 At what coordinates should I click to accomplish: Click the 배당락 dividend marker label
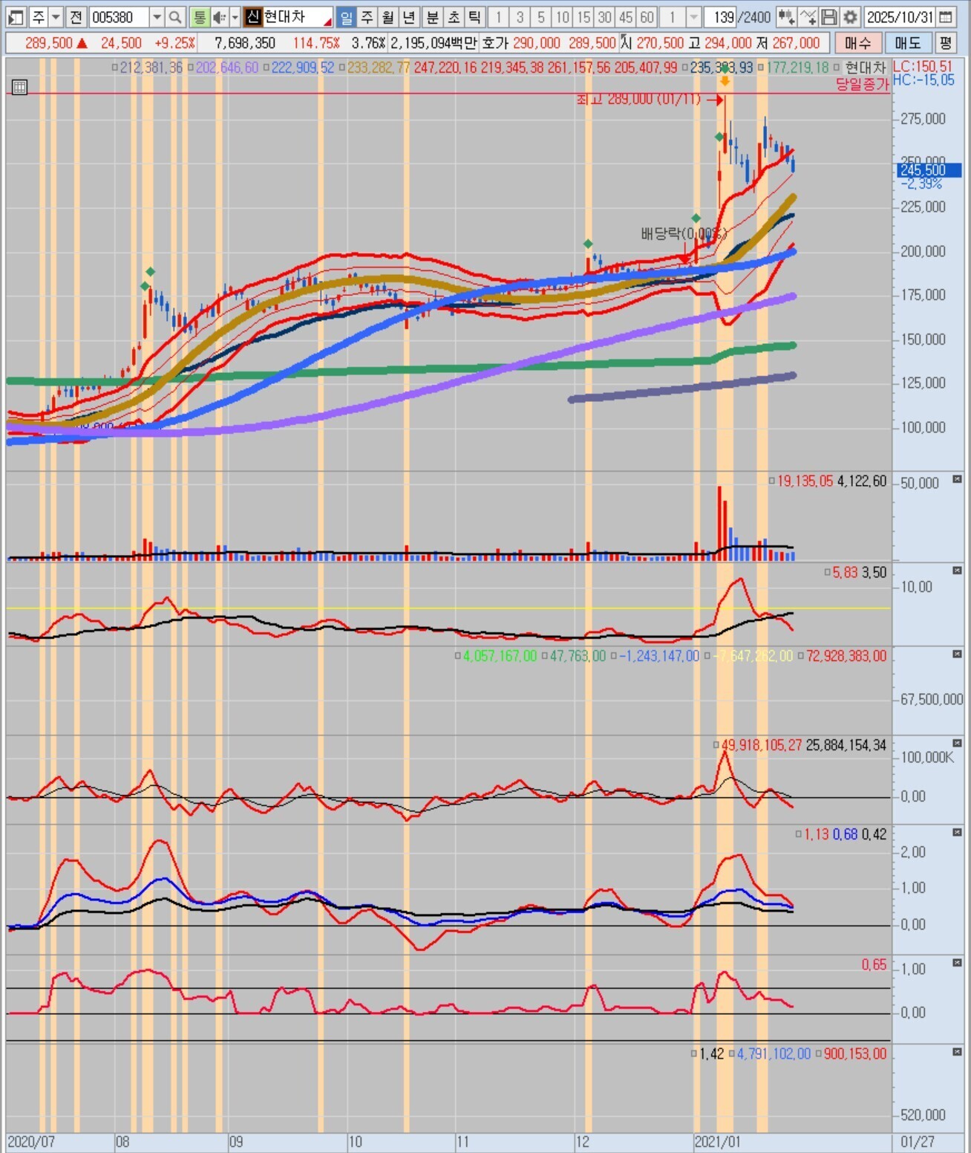tap(683, 234)
